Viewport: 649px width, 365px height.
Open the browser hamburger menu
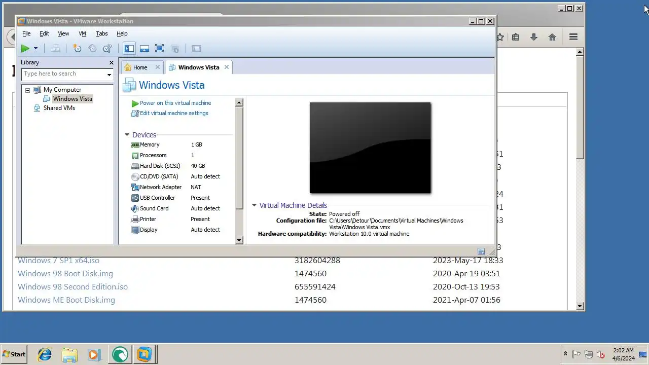pyautogui.click(x=573, y=37)
